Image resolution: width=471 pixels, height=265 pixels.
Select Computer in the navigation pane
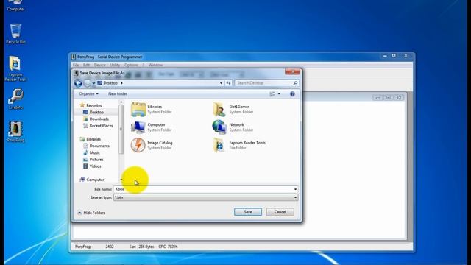pyautogui.click(x=95, y=180)
